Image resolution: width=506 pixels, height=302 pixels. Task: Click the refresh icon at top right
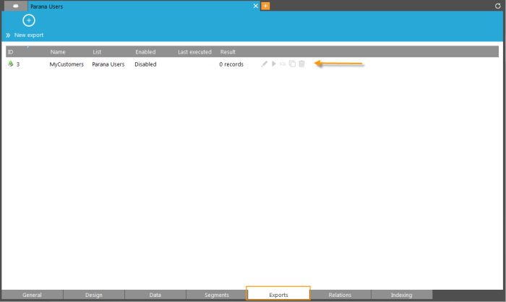497,6
